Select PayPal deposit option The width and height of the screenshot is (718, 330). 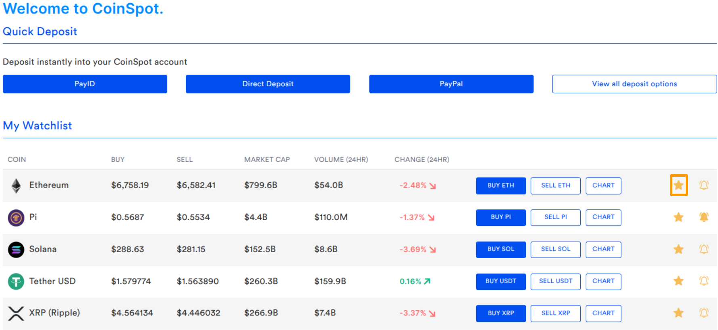[451, 84]
